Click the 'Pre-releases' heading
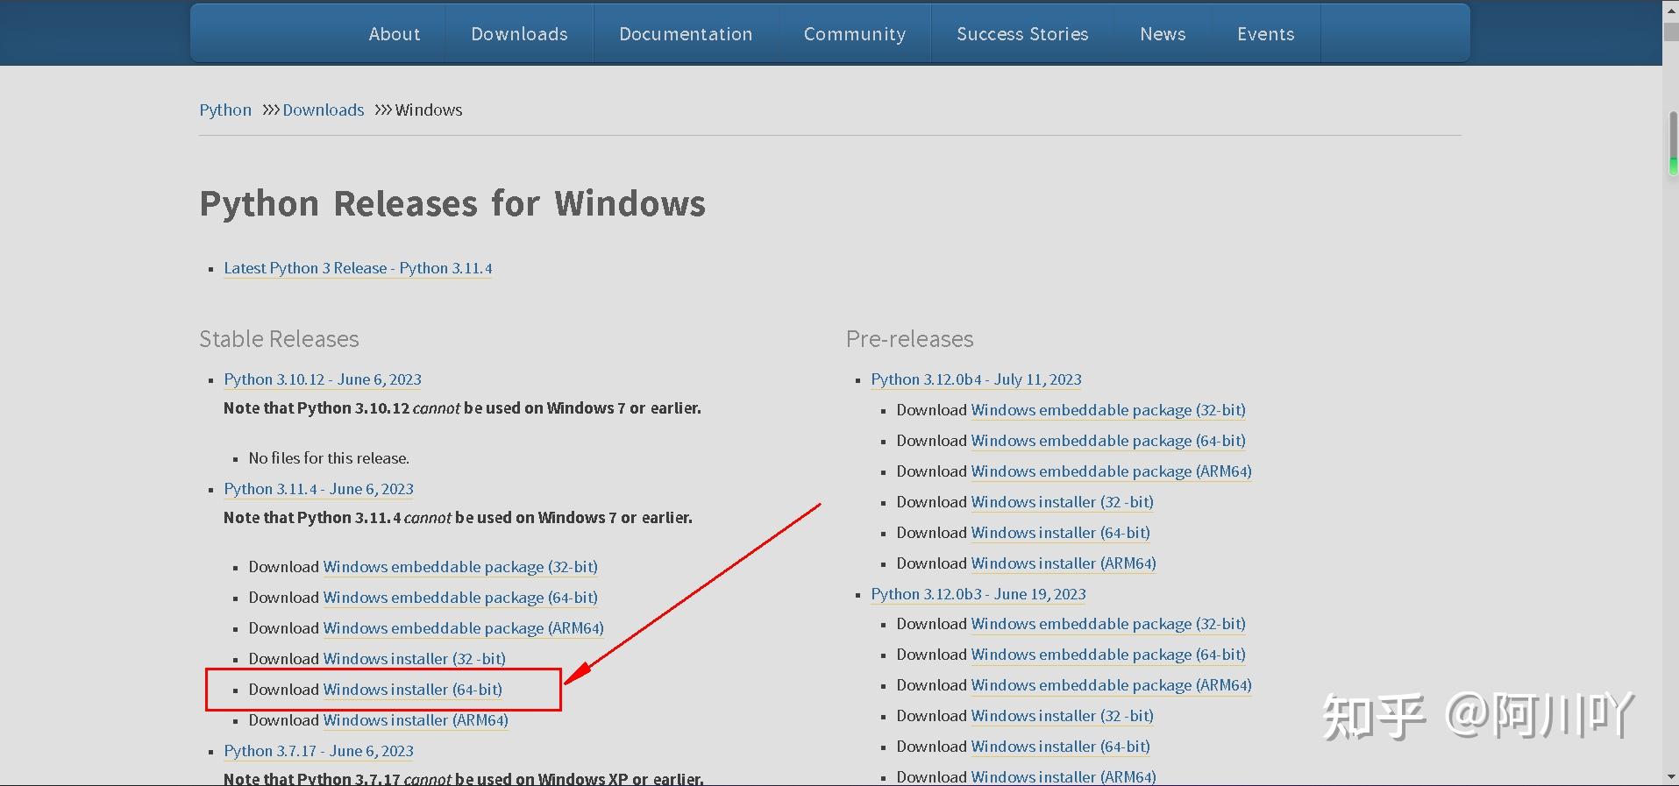The height and width of the screenshot is (786, 1679). tap(909, 339)
